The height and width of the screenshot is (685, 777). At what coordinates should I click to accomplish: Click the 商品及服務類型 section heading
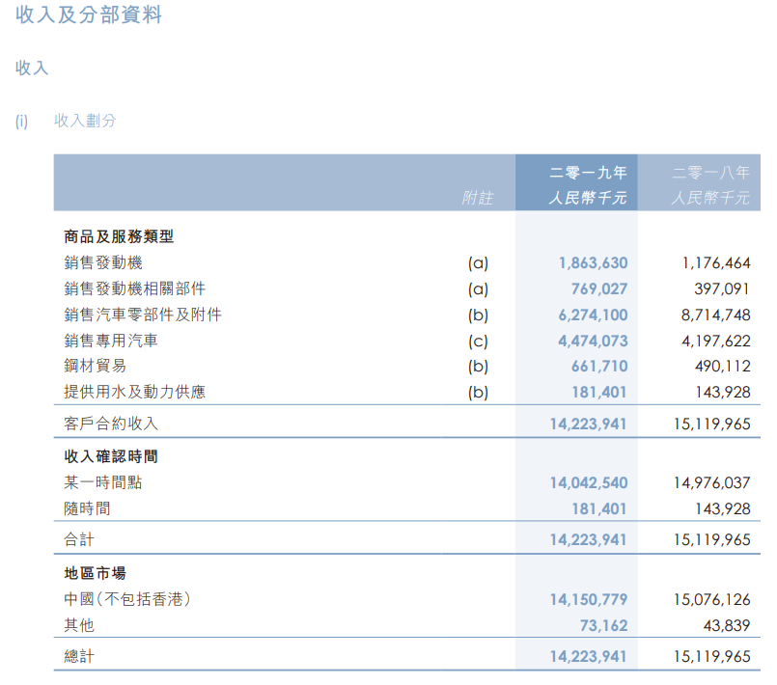[119, 236]
